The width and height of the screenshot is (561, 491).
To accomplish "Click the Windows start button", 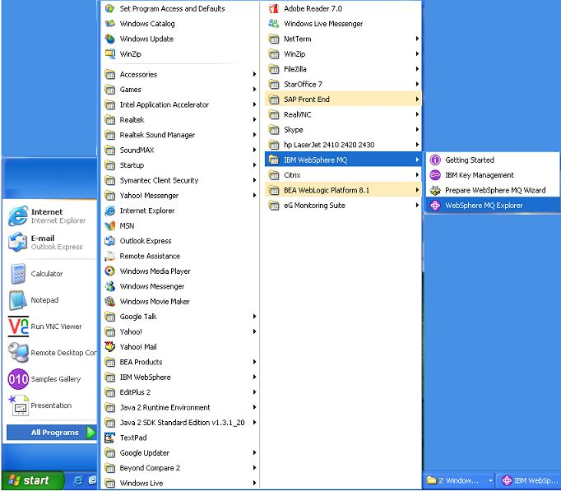I will 32,480.
